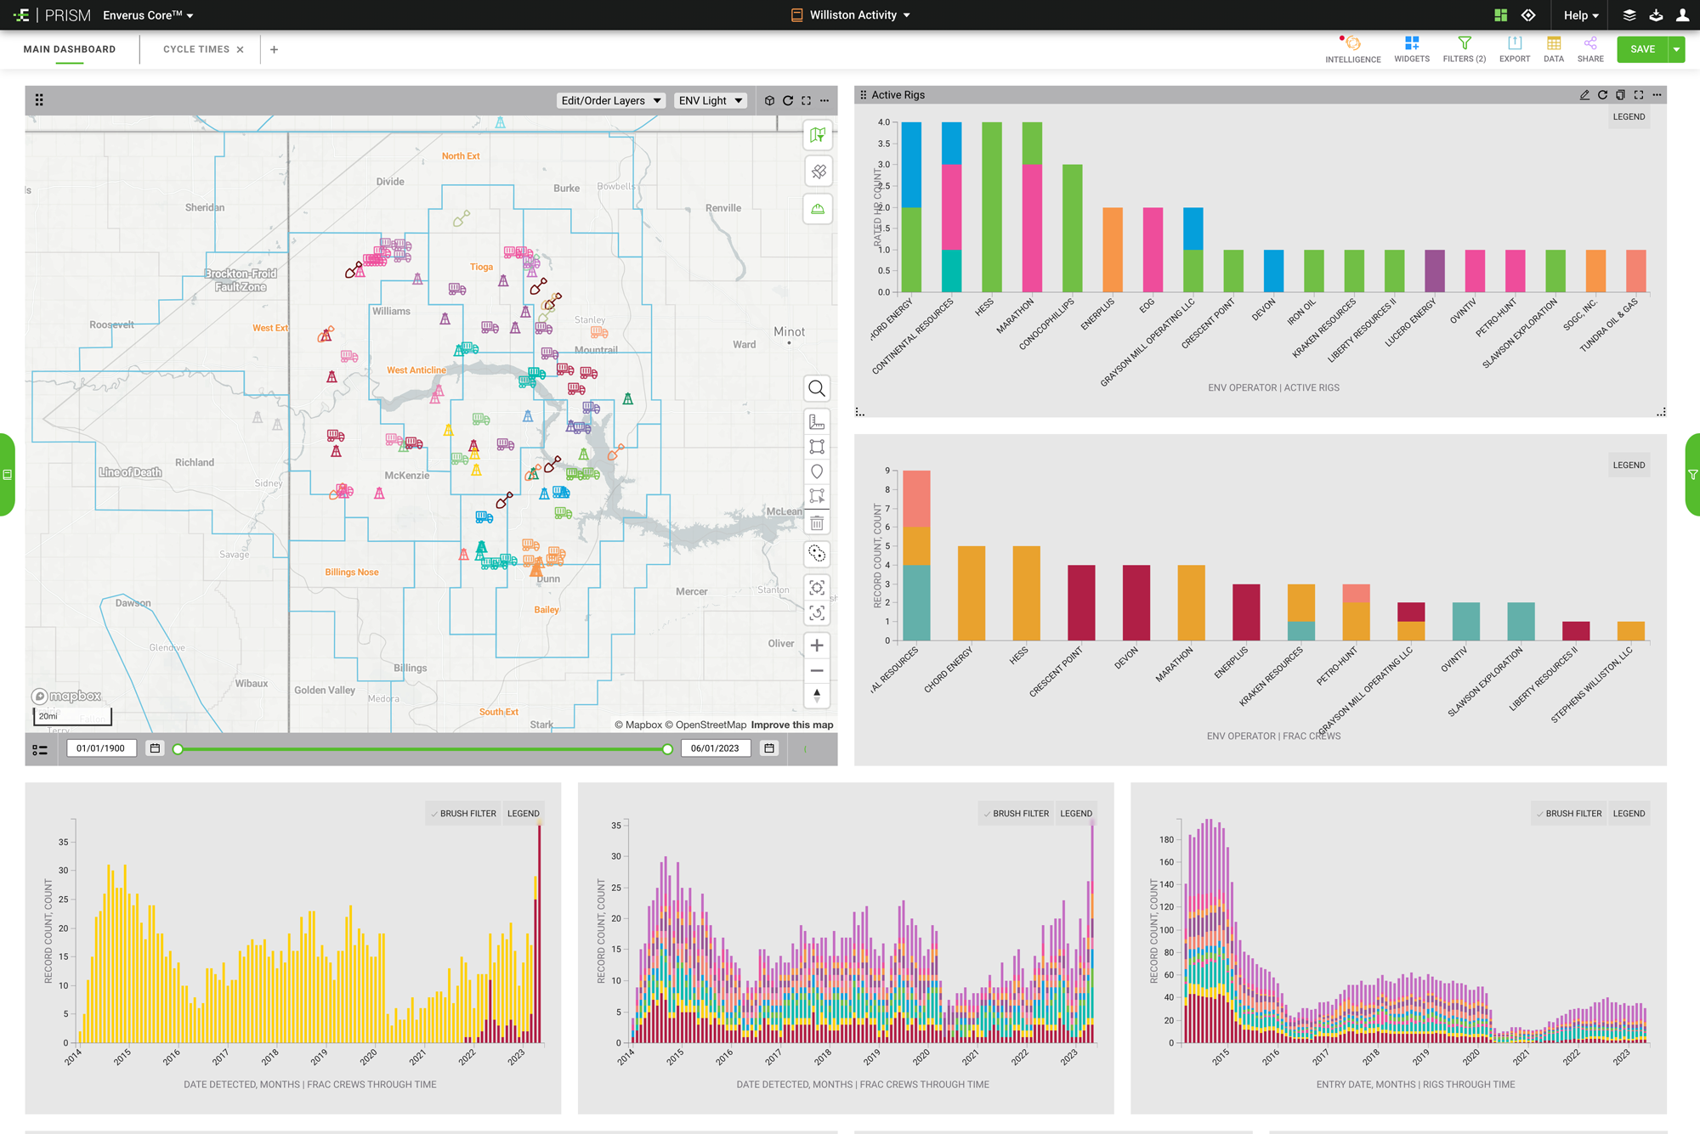Toggle the hard hat layer button on map
The width and height of the screenshot is (1700, 1134).
tap(818, 209)
